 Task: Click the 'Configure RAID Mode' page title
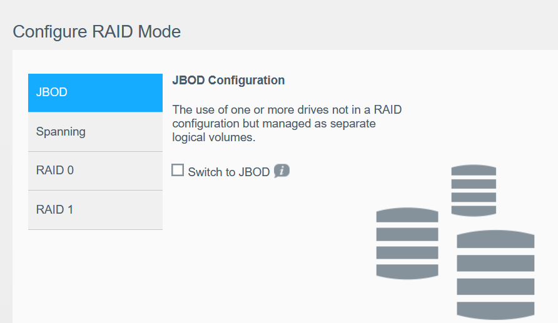[x=97, y=31]
